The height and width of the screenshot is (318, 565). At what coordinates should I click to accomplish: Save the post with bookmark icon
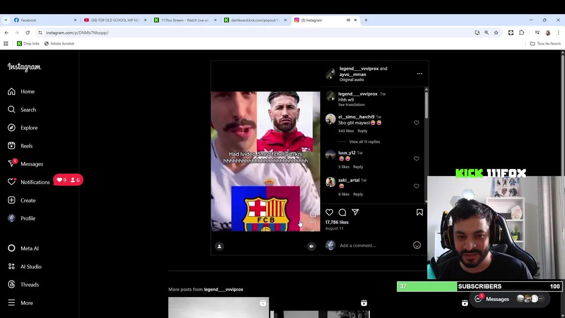click(x=419, y=212)
